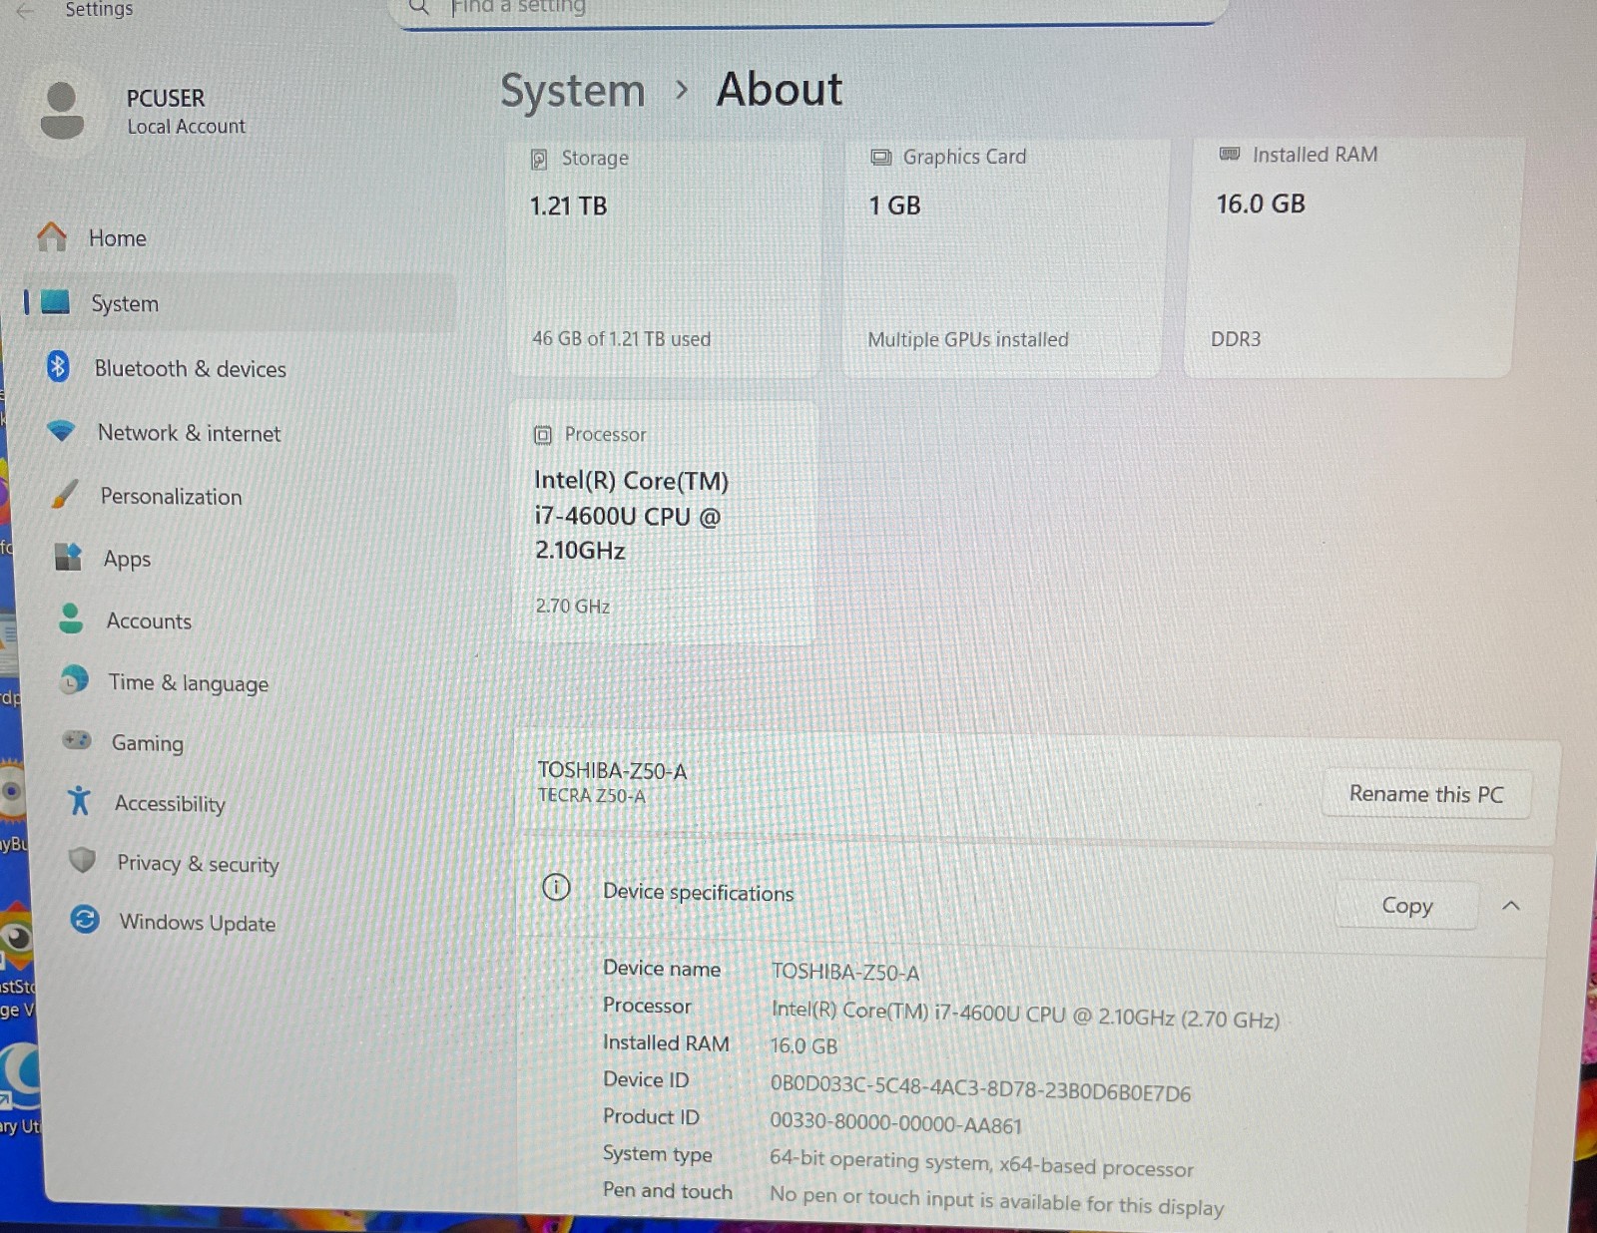Open the Graphics Card 1 GB card
This screenshot has height=1233, width=1597.
pyautogui.click(x=1005, y=255)
